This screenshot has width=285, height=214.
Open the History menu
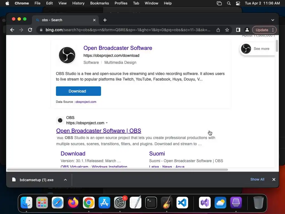78,3
